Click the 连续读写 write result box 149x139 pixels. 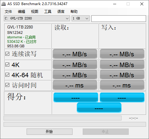[122, 54]
